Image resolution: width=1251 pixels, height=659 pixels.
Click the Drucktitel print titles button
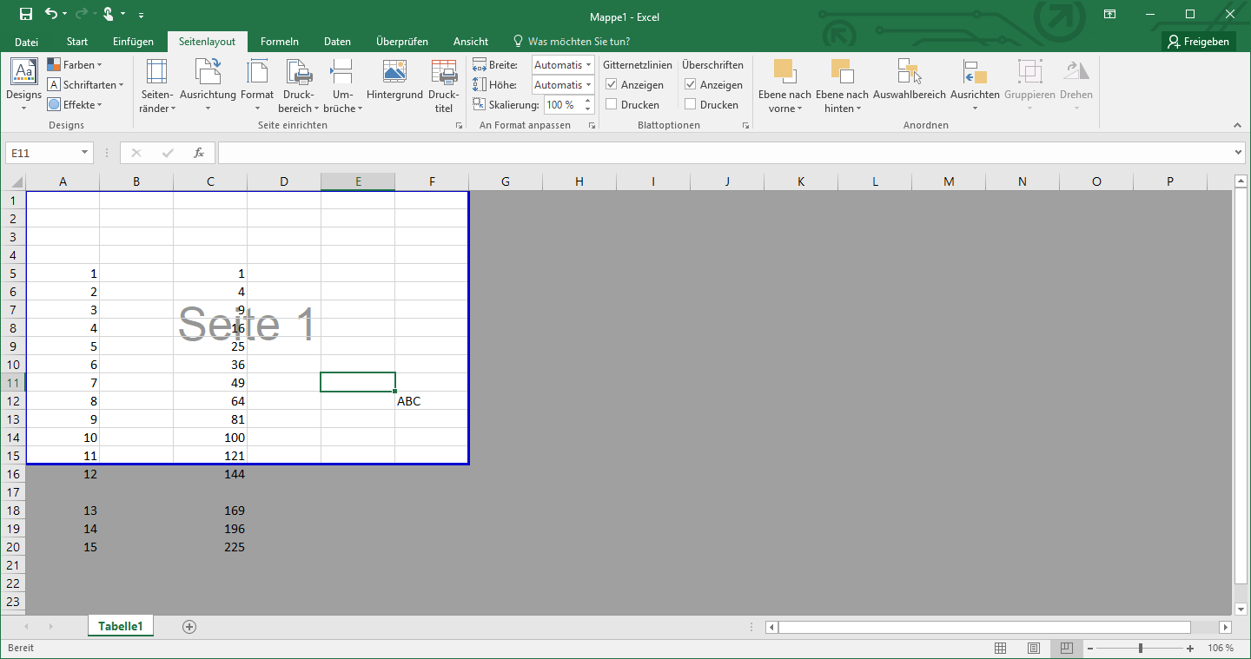point(444,85)
